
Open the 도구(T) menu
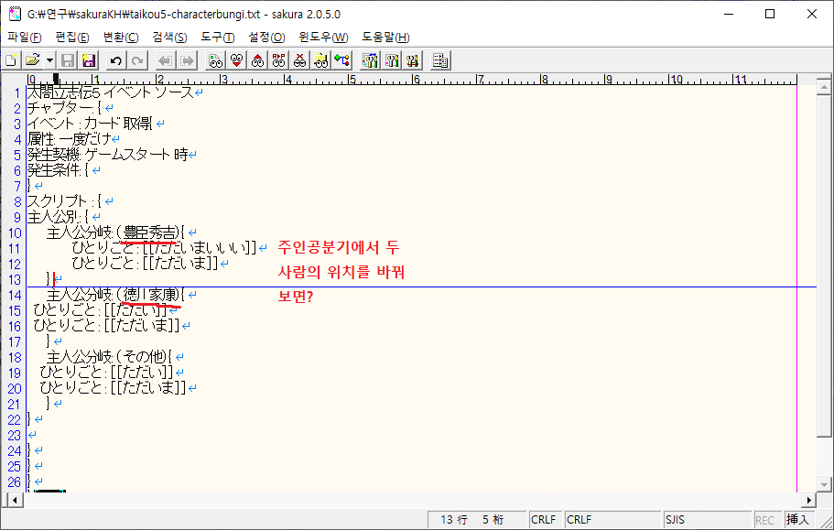click(x=218, y=38)
